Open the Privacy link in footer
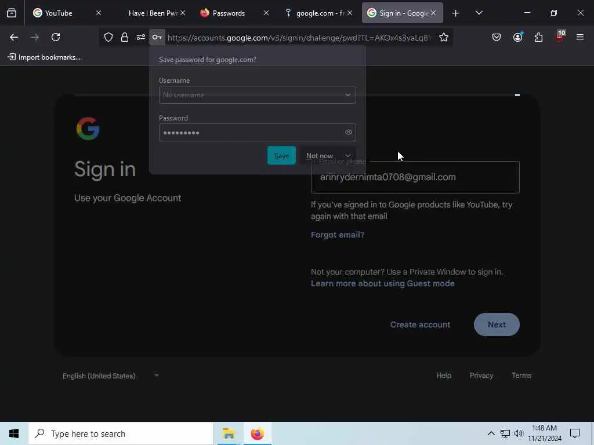This screenshot has height=445, width=594. tap(481, 375)
